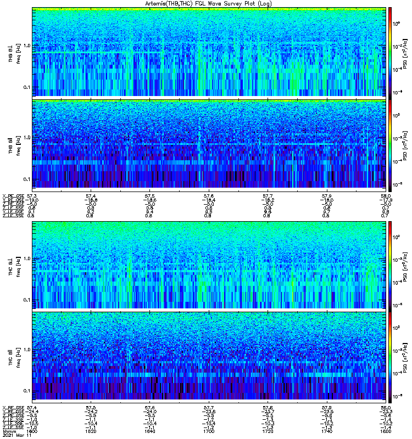This screenshot has height=439, width=412.
Task: Click 'PSD [nT²/Hz]' label of THB B⊥ color bar
Action: tap(405, 53)
